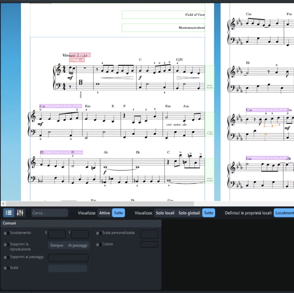Click the Scostamento X value field
The width and height of the screenshot is (294, 293).
[x=57, y=234]
